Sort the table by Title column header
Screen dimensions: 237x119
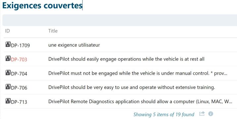[x=53, y=31]
